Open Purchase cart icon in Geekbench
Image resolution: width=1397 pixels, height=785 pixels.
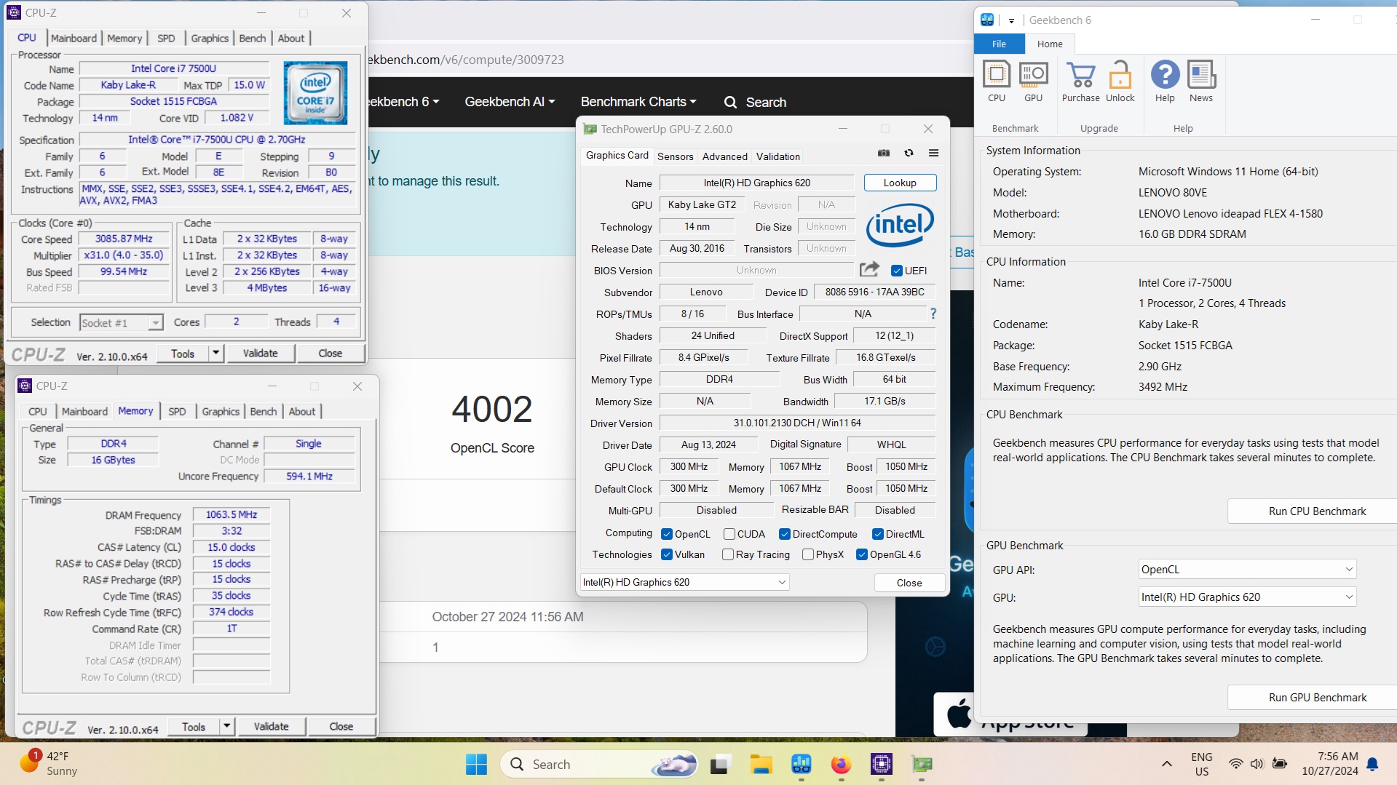pos(1080,81)
